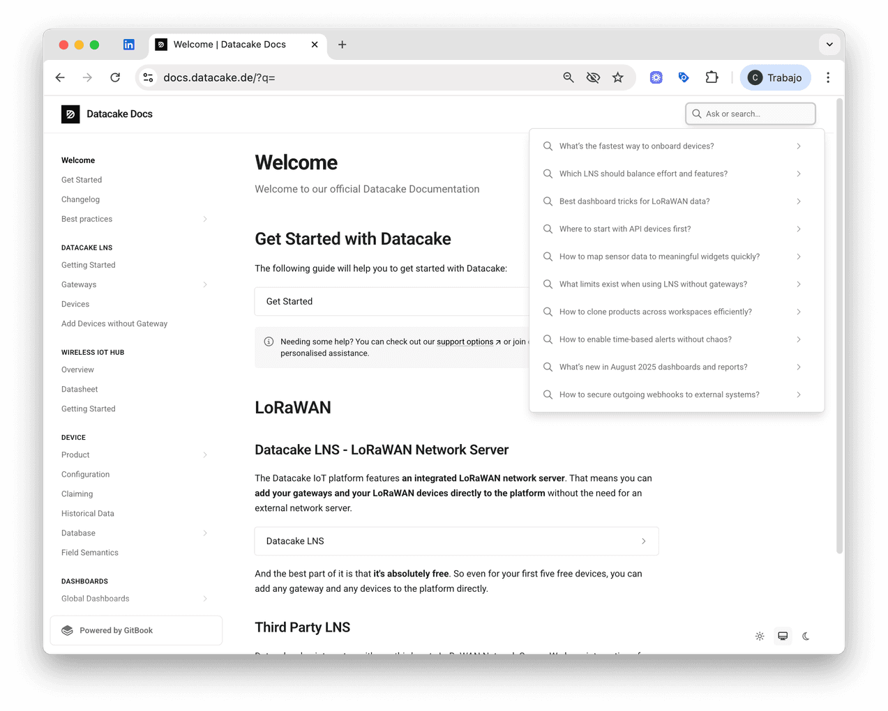Image resolution: width=888 pixels, height=711 pixels.
Task: Open Claiming in the sidebar
Action: pyautogui.click(x=77, y=494)
